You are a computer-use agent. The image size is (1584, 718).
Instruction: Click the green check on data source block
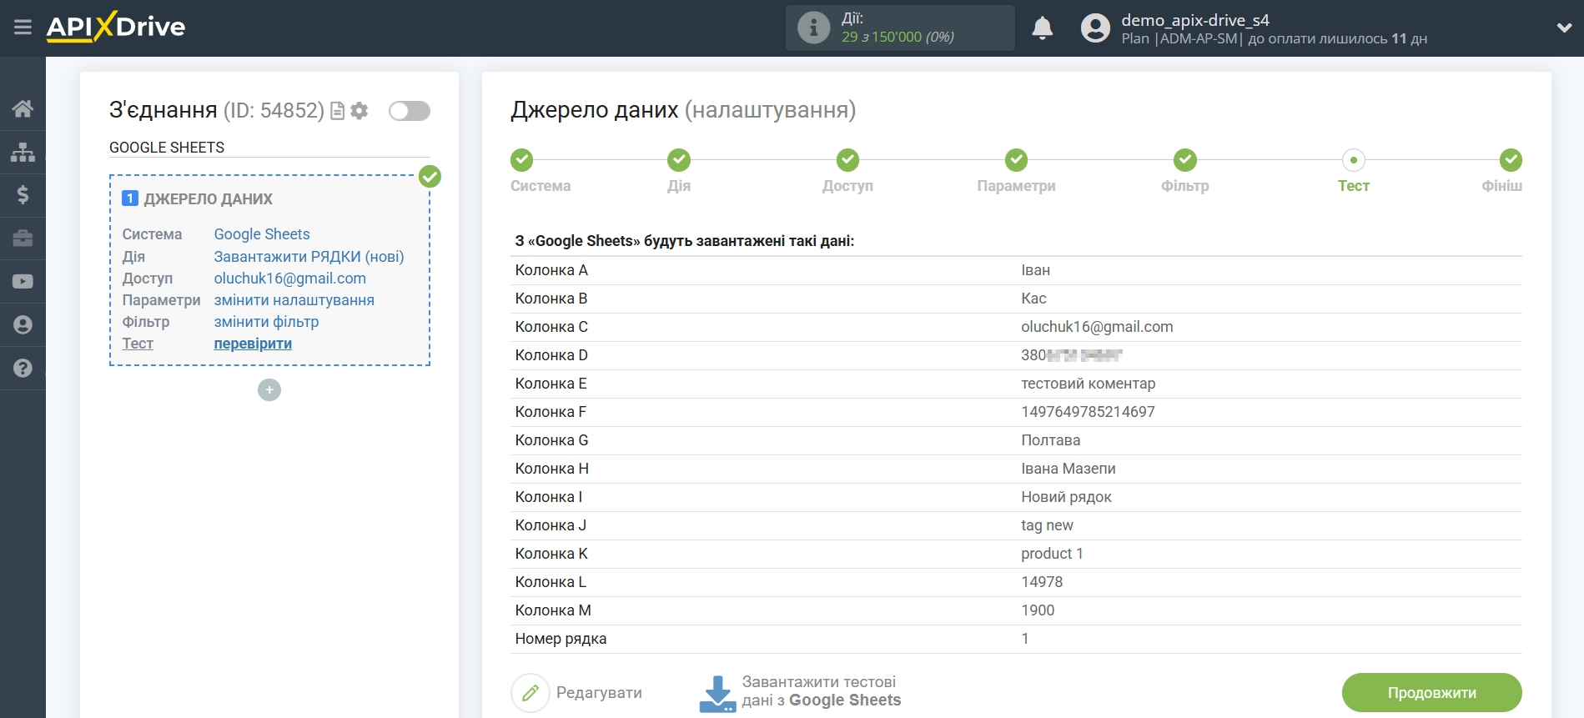coord(430,176)
